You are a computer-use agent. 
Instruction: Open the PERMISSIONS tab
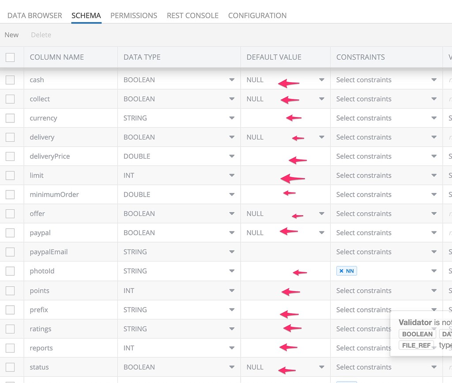pyautogui.click(x=134, y=15)
